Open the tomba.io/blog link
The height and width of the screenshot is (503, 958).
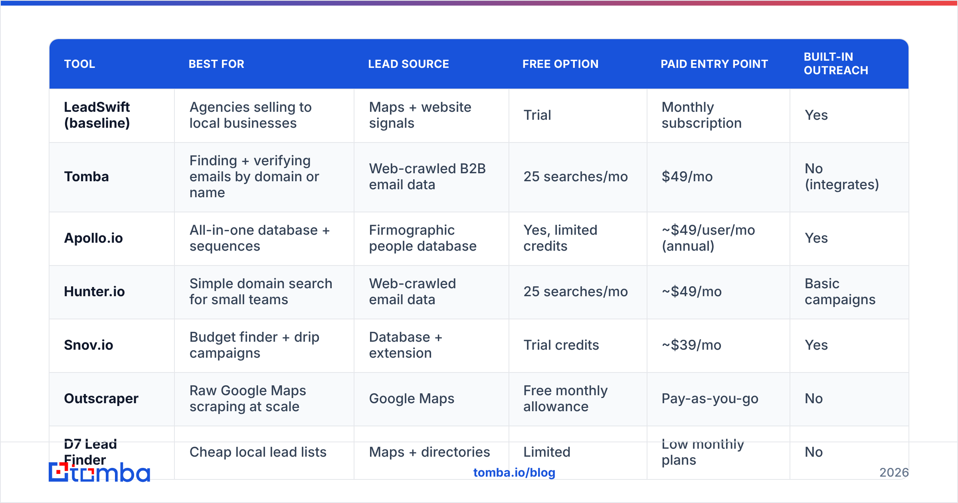[514, 472]
